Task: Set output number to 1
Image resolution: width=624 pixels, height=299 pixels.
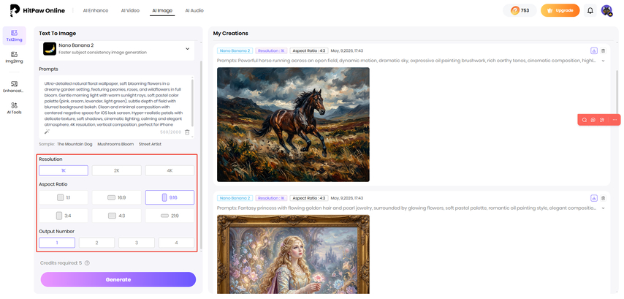Action: pyautogui.click(x=57, y=243)
